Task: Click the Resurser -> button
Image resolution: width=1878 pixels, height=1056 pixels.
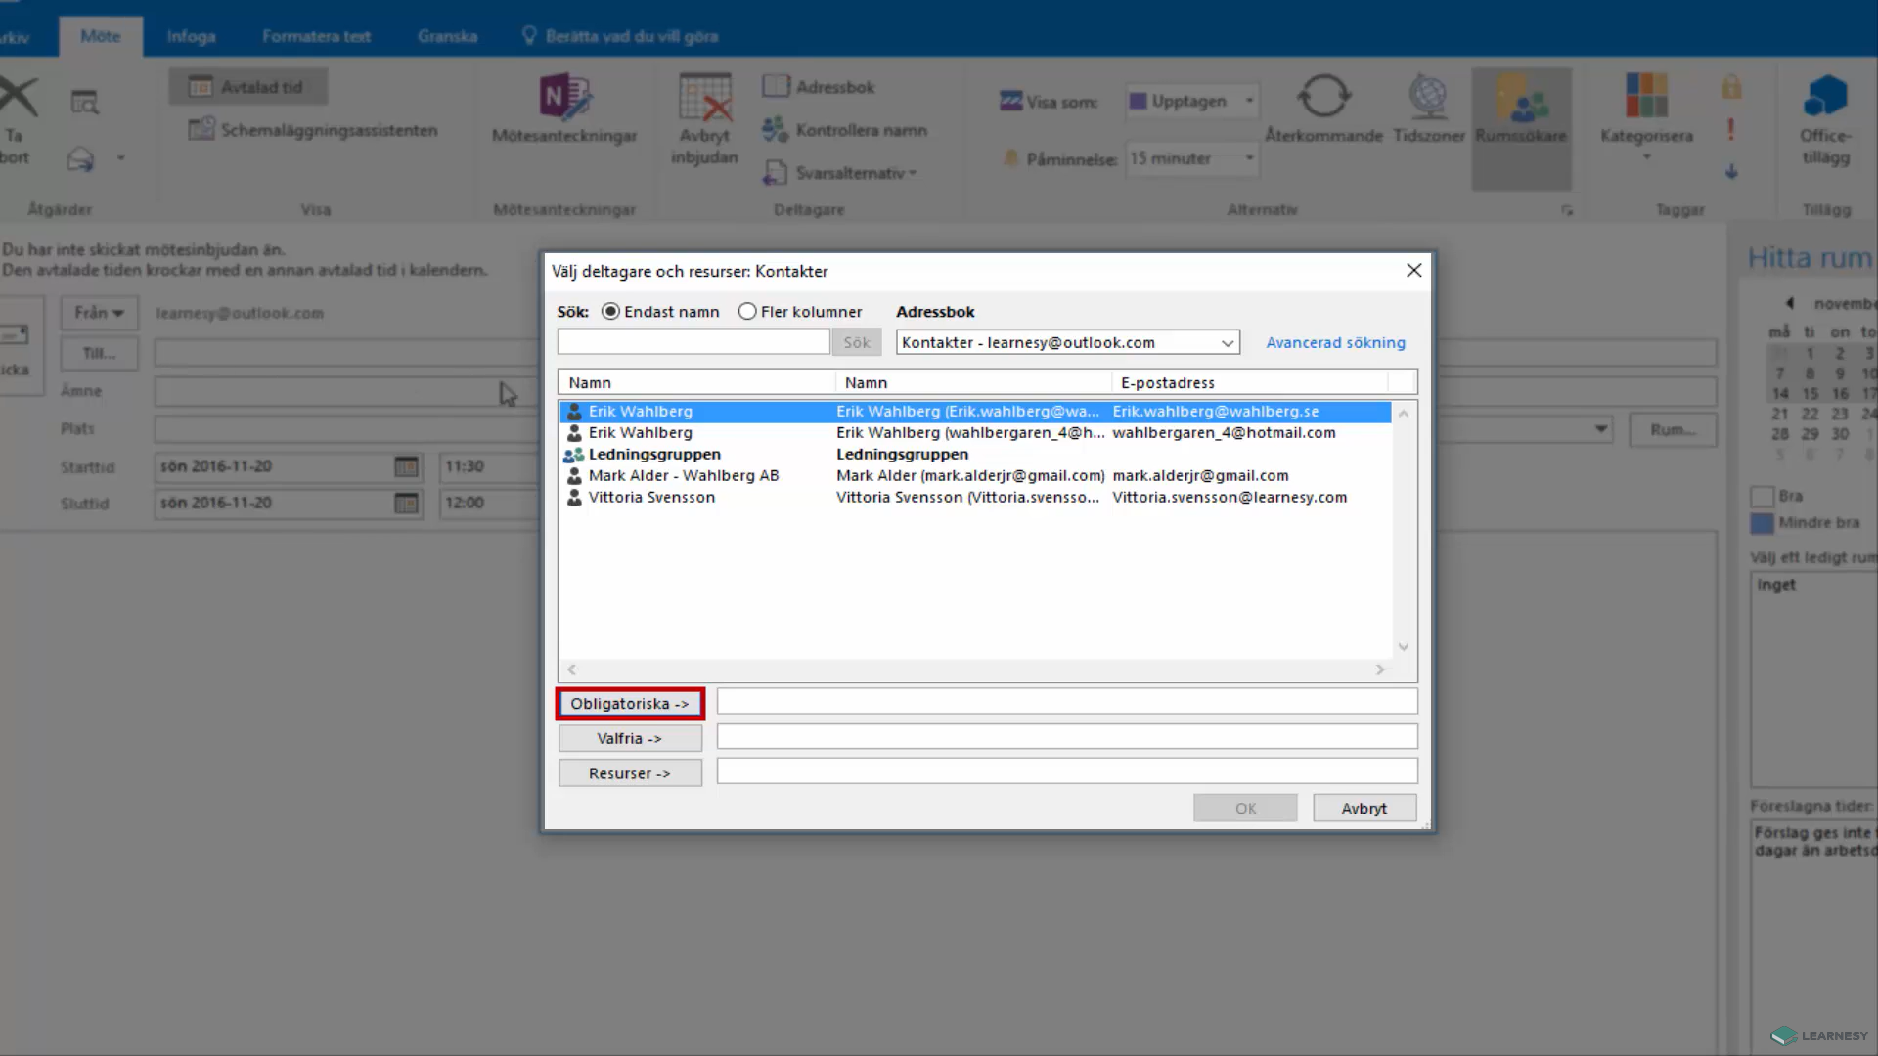Action: pyautogui.click(x=630, y=773)
